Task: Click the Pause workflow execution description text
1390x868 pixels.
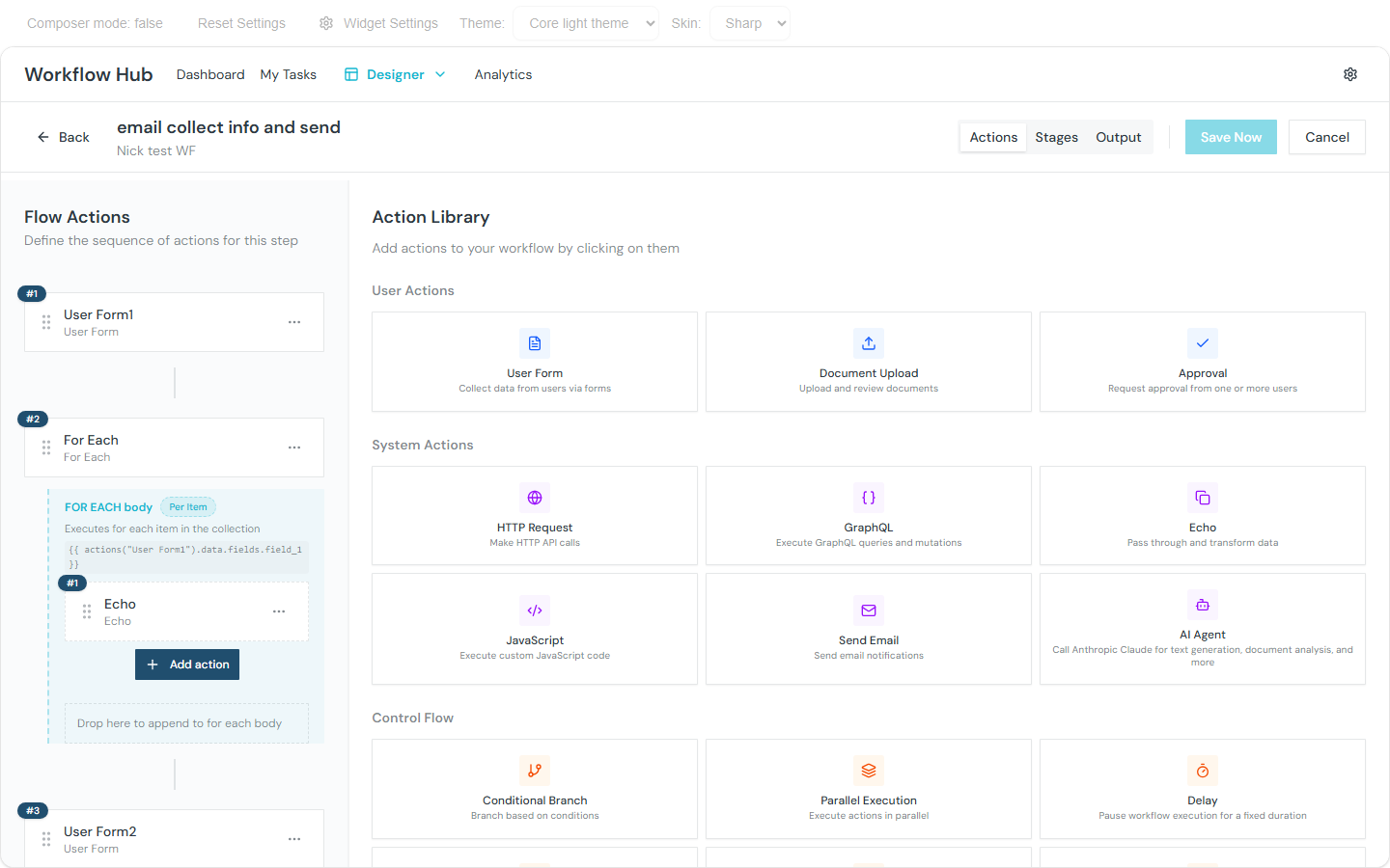Action: point(1203,816)
